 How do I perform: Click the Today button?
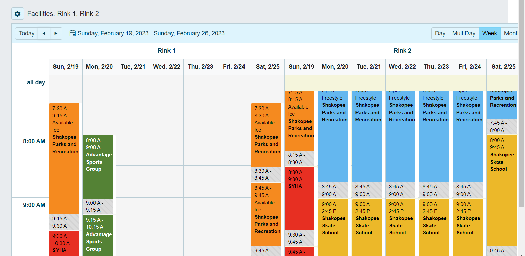click(x=27, y=33)
